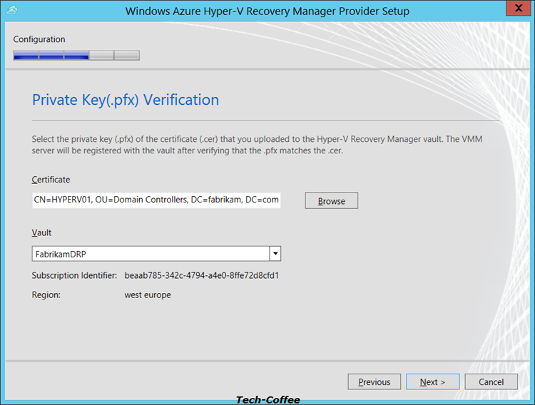Open the Vault dropdown arrow
The height and width of the screenshot is (405, 535).
[x=275, y=254]
